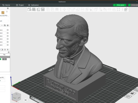Click the Slice plate button
The width and height of the screenshot is (138, 103).
click(120, 5)
